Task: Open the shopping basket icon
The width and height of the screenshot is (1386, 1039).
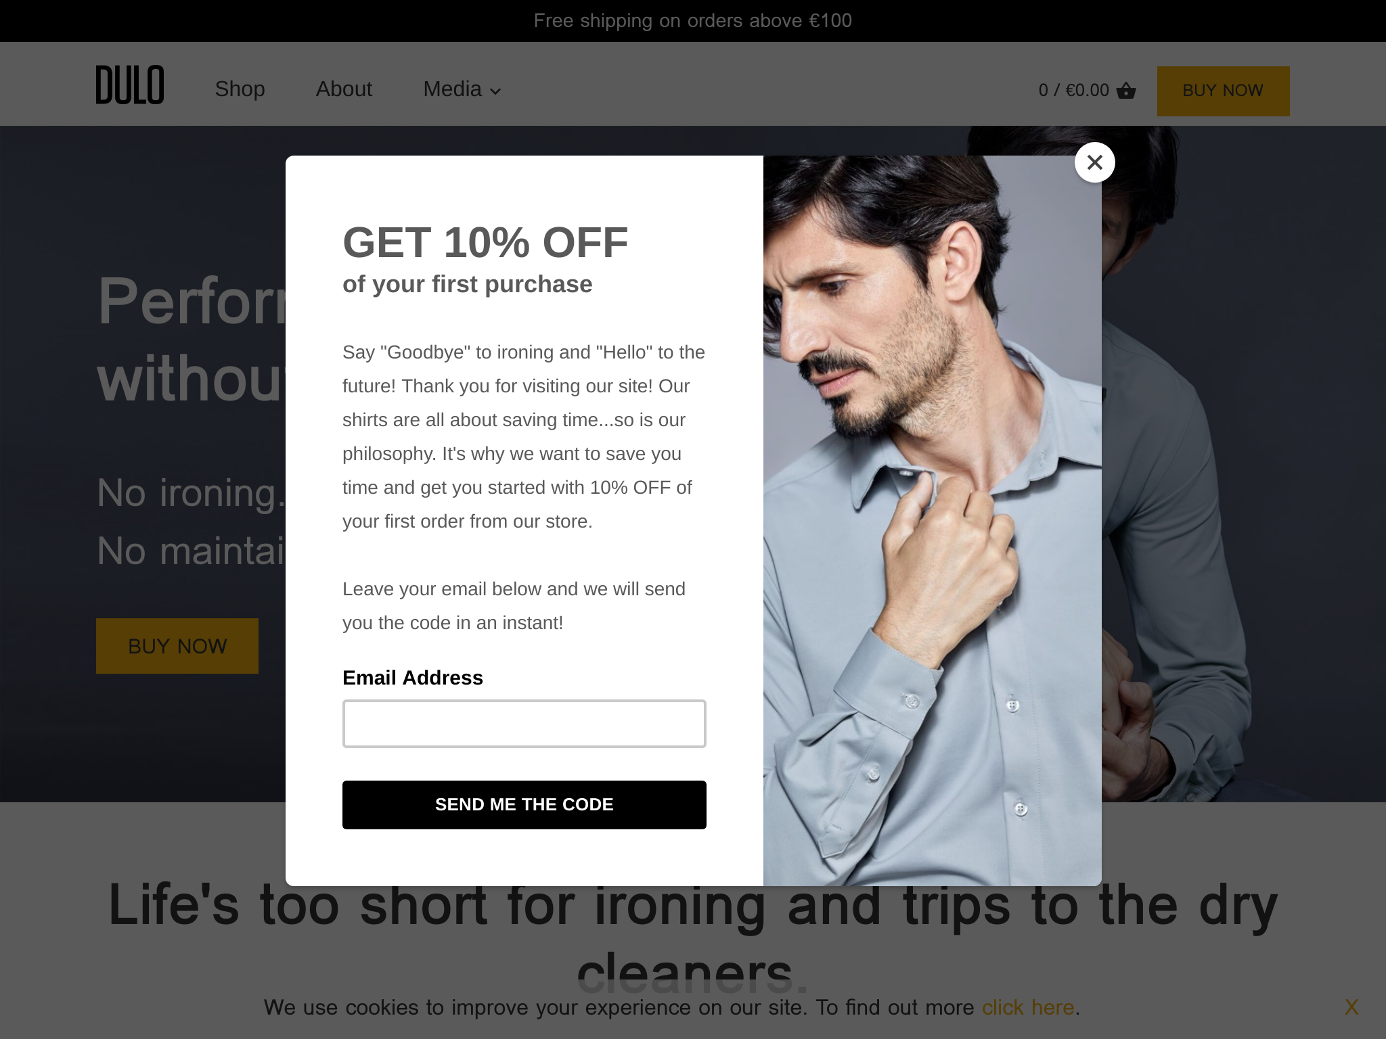Action: tap(1126, 90)
